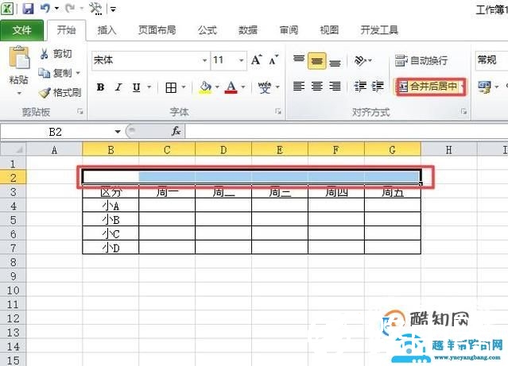Click the accounting number format icon
508x366 pixels.
pyautogui.click(x=485, y=87)
